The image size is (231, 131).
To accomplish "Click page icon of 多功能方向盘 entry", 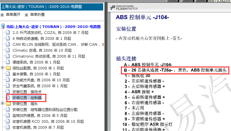I will pyautogui.click(x=8, y=80).
